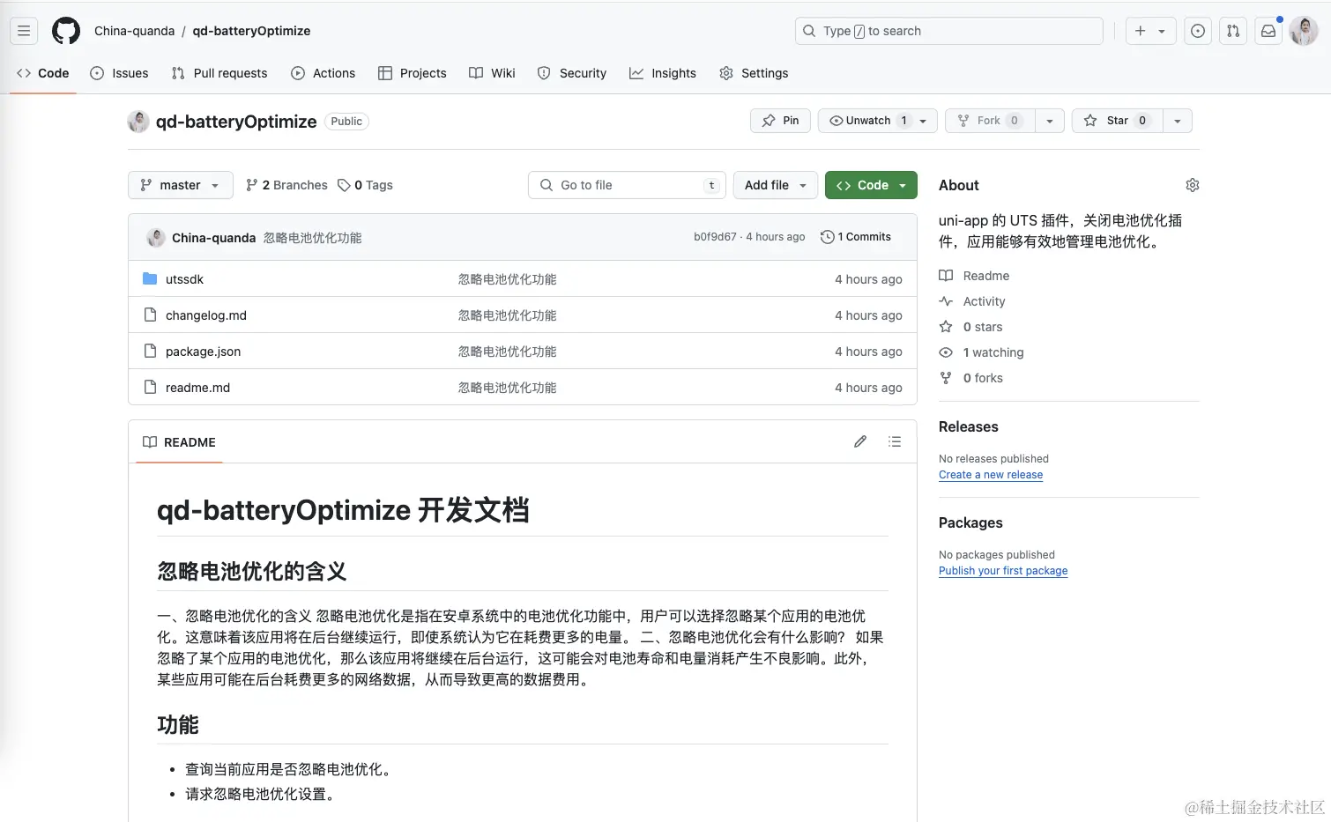Expand the Fork options dropdown arrow

coord(1049,121)
